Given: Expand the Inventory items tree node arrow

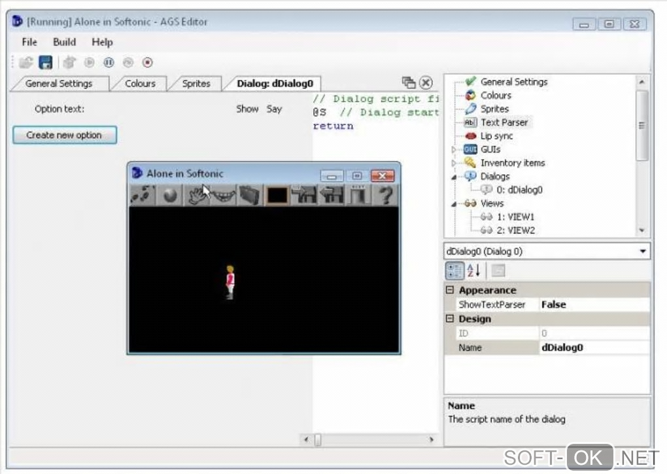Looking at the screenshot, I should tap(453, 163).
